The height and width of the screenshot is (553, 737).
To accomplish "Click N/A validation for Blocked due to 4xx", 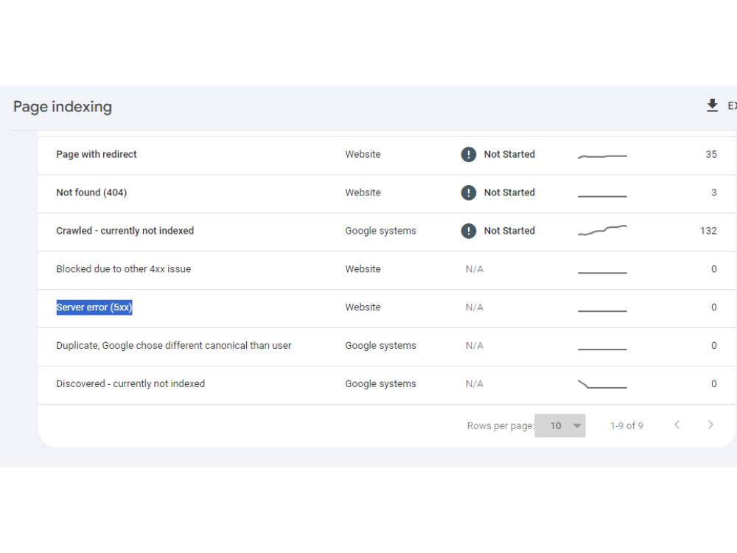I will [474, 269].
